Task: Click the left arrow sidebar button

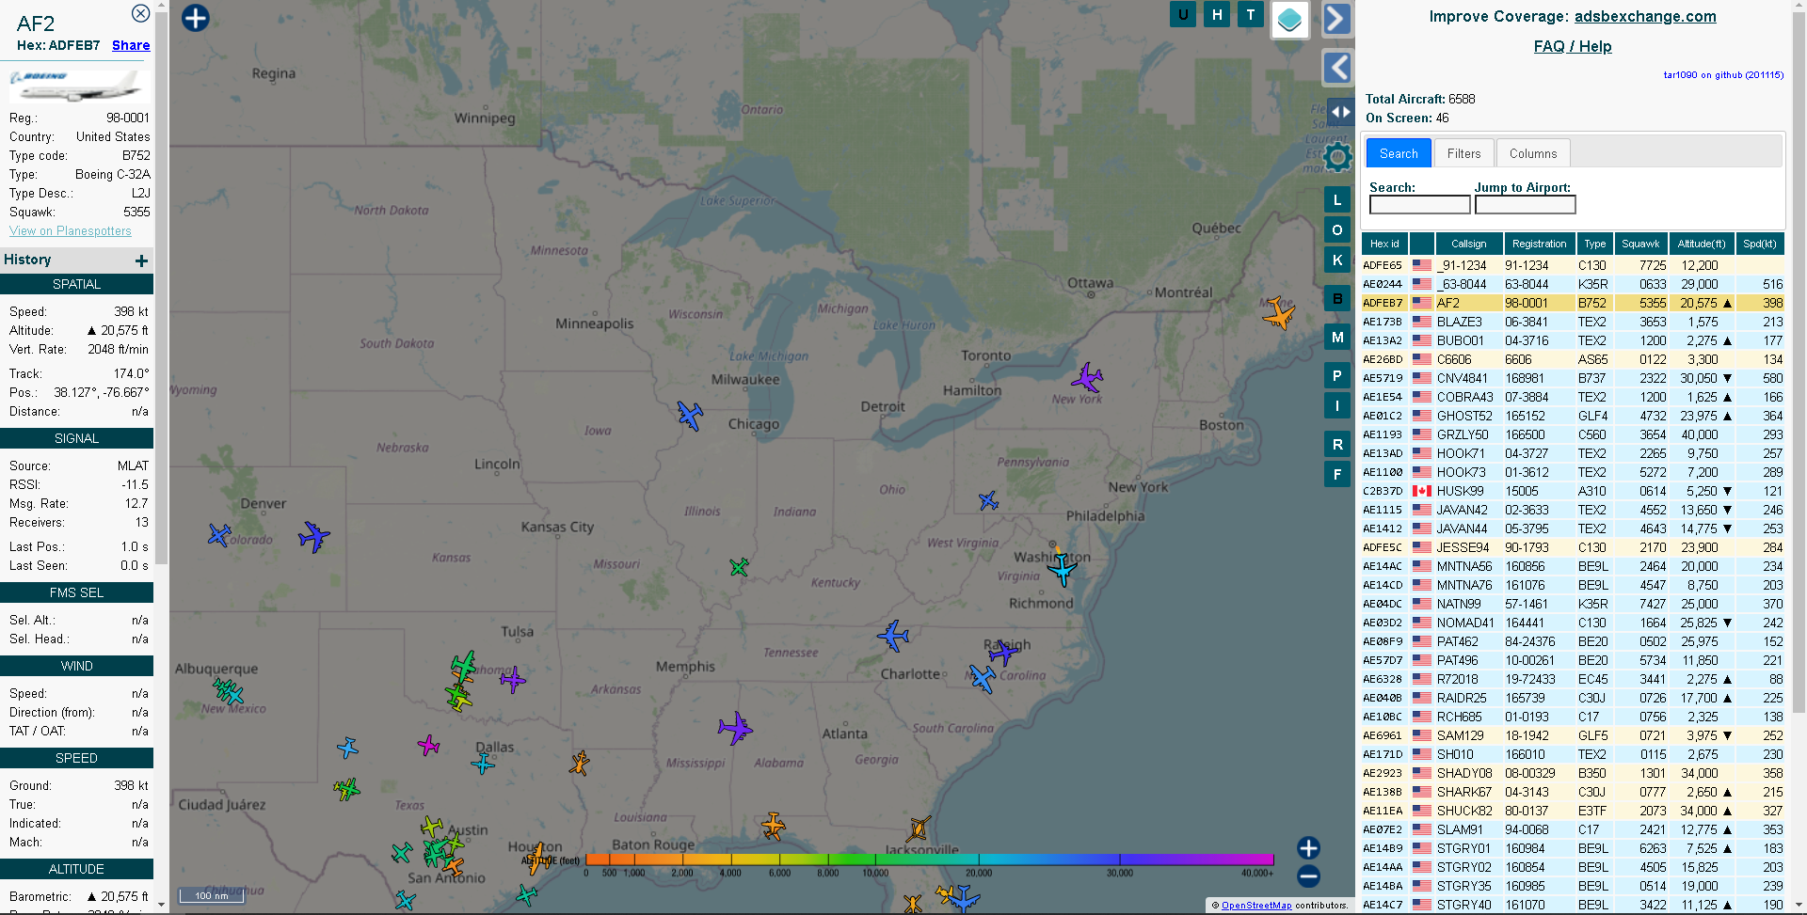Action: click(1337, 68)
